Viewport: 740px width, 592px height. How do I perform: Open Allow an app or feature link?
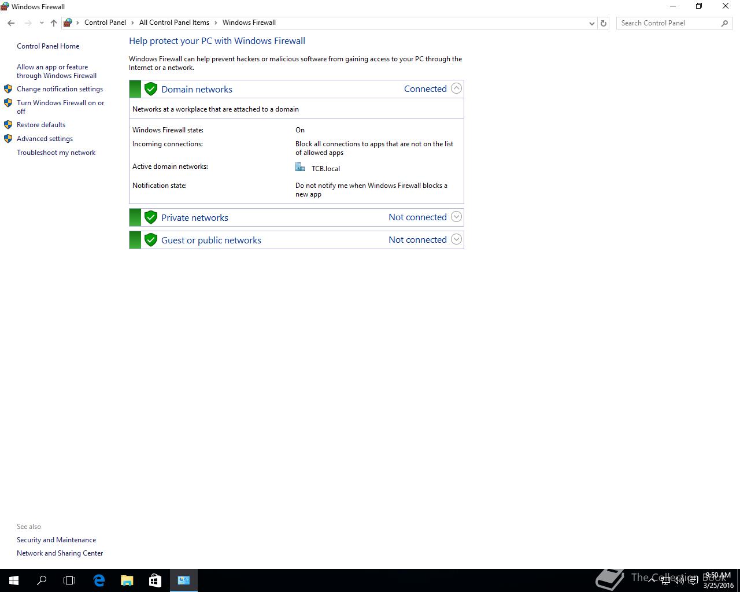(x=57, y=71)
